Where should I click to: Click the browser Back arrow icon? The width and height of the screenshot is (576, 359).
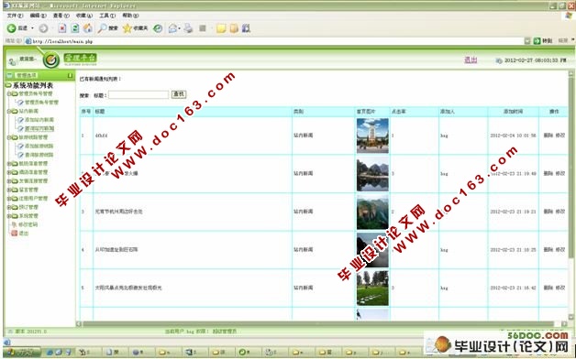(11, 28)
